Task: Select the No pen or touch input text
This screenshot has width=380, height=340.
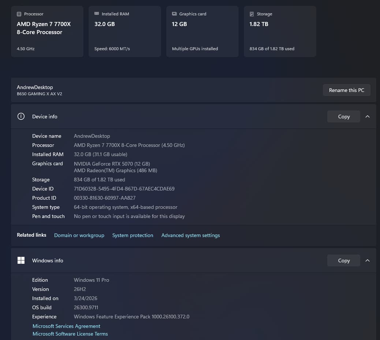Action: click(x=130, y=216)
